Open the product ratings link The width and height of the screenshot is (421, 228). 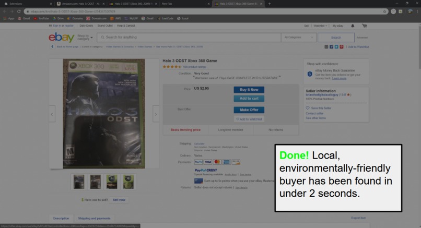194,67
